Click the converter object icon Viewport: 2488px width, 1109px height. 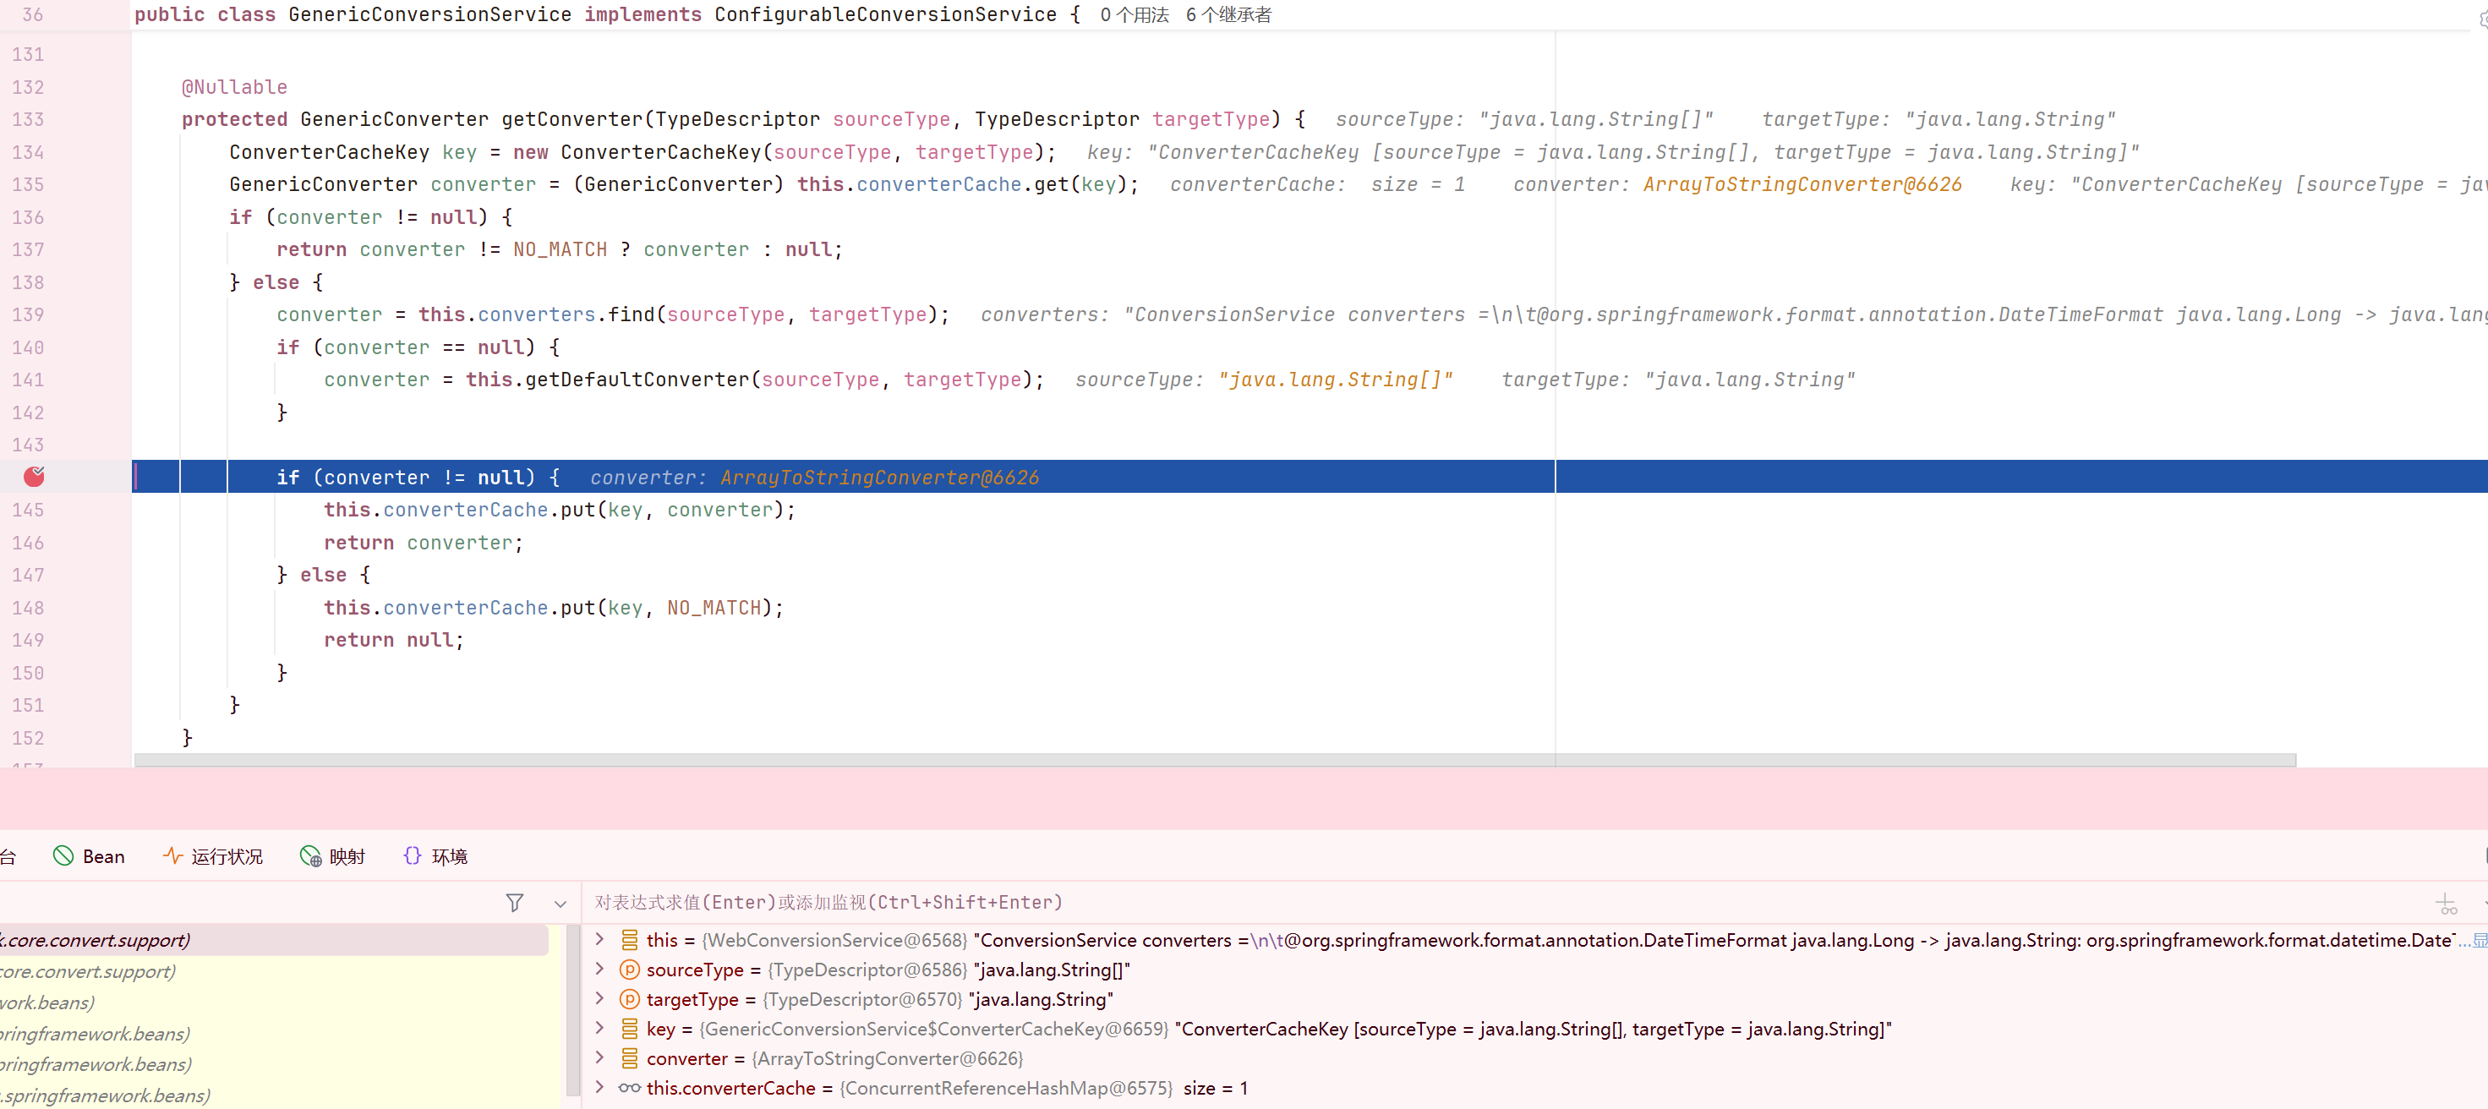(630, 1059)
